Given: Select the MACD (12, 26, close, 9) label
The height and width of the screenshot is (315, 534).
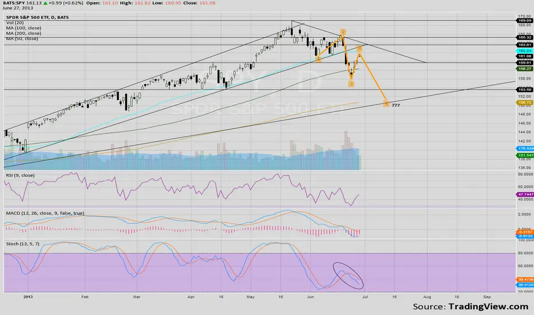Looking at the screenshot, I should [45, 213].
